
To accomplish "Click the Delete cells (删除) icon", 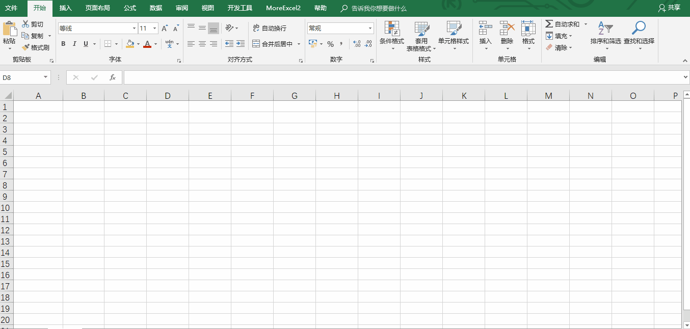I will tap(507, 28).
